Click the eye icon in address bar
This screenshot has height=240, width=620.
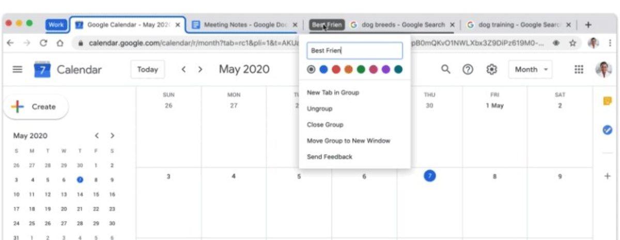(556, 44)
